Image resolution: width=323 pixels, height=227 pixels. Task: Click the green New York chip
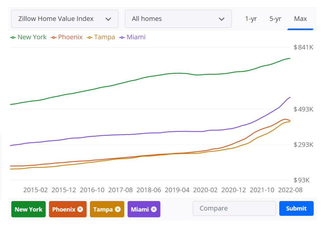coord(28,209)
